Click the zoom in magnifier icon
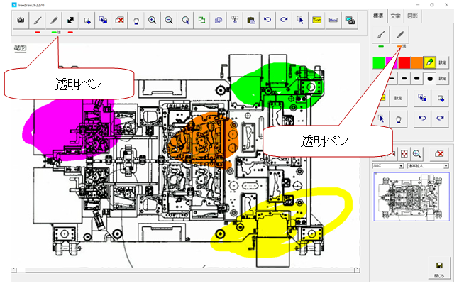Viewport: 464px width, 286px height. coord(152,21)
